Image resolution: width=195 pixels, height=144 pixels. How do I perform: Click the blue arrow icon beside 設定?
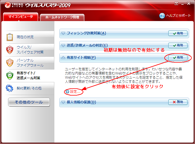coord(67,92)
